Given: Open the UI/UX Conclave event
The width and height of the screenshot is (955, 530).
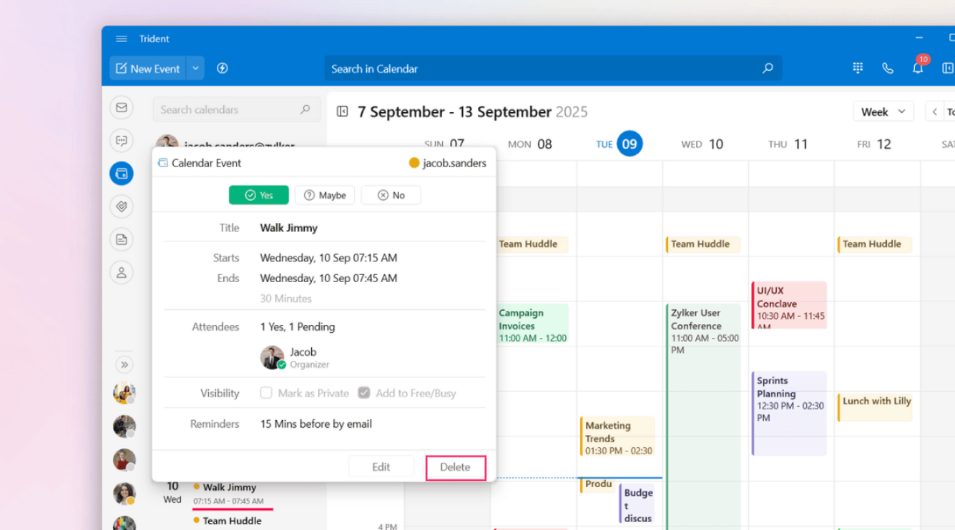Looking at the screenshot, I should point(789,305).
